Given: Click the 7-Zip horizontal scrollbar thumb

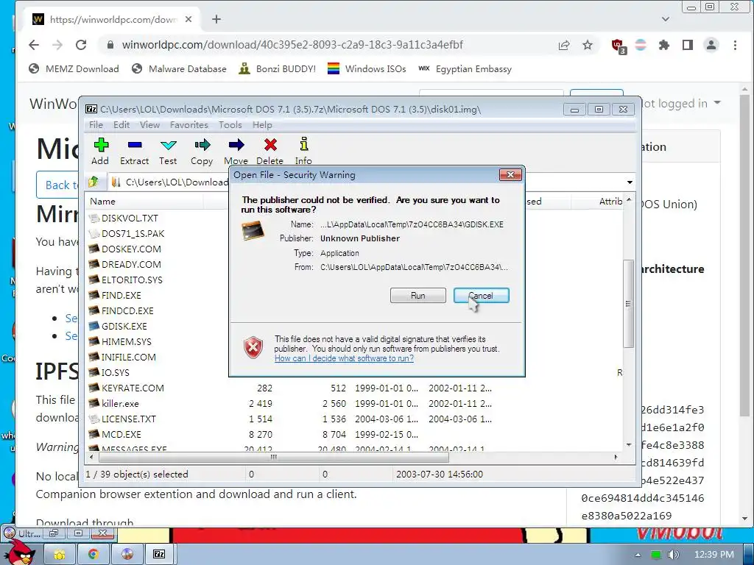Looking at the screenshot, I should click(273, 457).
